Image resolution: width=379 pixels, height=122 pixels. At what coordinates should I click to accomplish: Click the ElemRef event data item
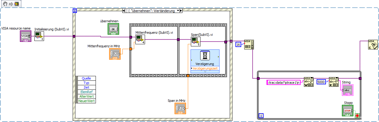[87, 92]
